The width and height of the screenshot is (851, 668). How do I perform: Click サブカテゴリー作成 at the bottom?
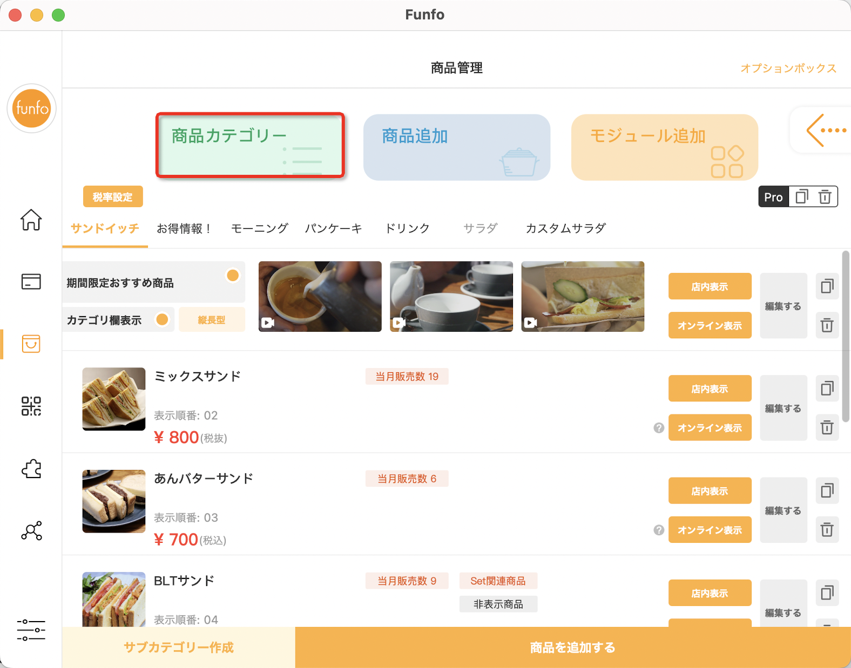point(179,647)
